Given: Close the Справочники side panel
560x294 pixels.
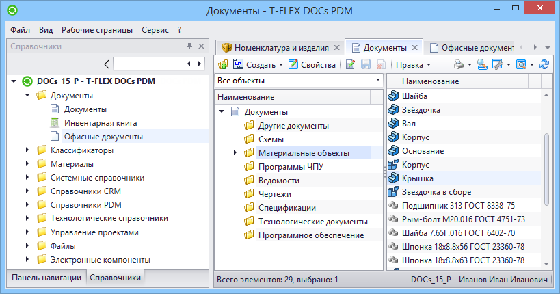Looking at the screenshot, I should click(202, 46).
